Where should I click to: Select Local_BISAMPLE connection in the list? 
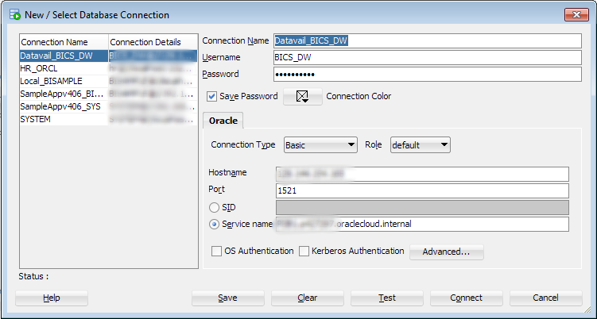tap(109, 81)
